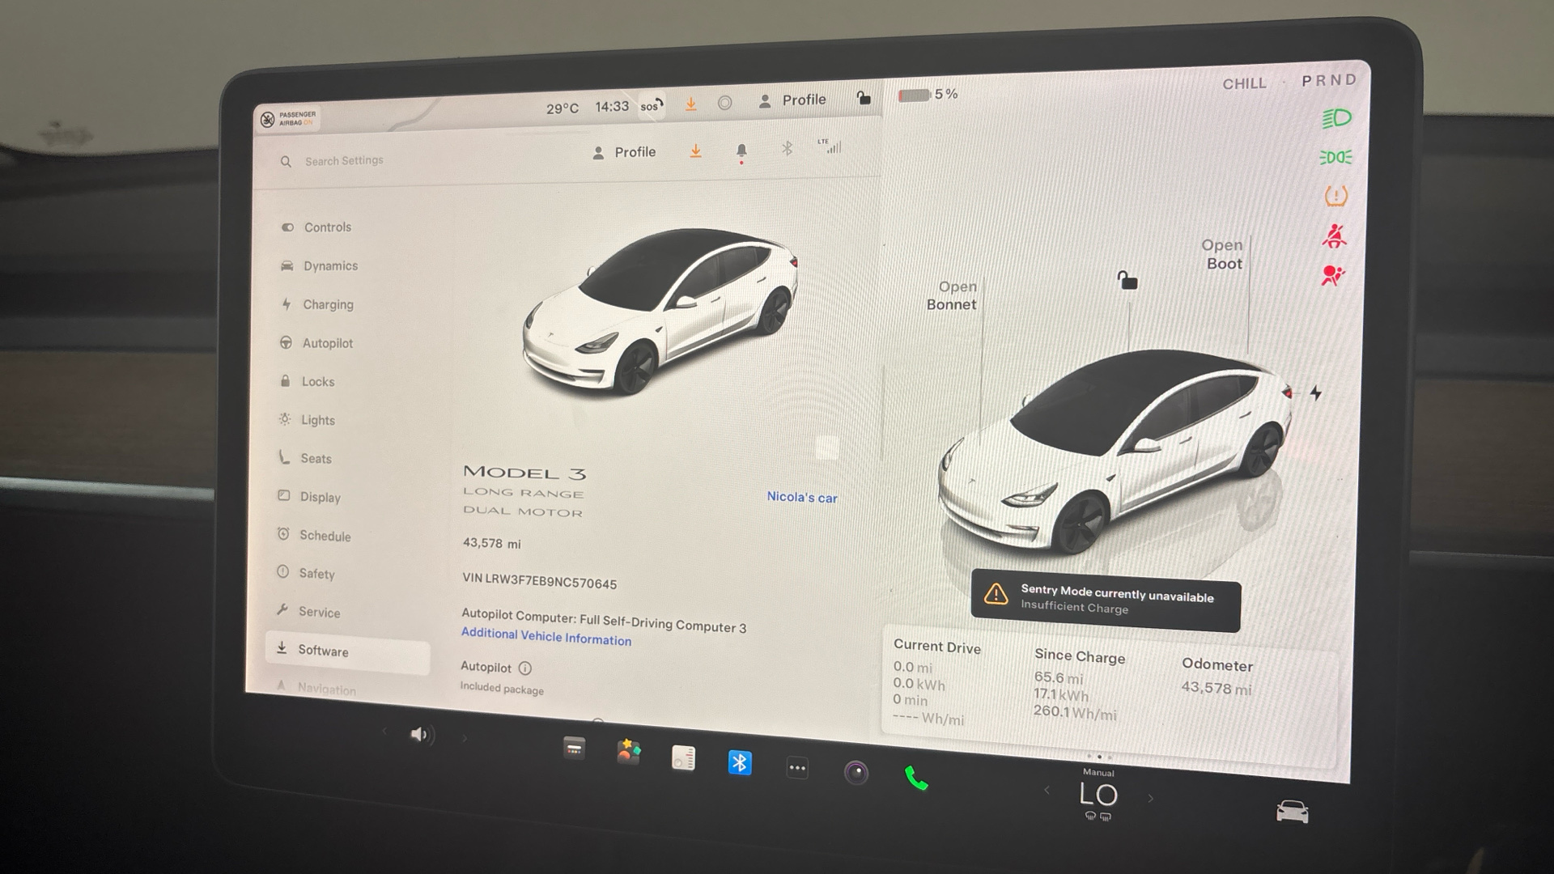Click the Odometer 43,578 mi reading
The image size is (1554, 874).
point(1216,677)
